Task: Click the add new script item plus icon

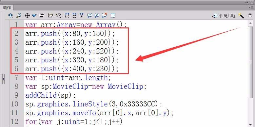Action: pyautogui.click(x=11, y=15)
